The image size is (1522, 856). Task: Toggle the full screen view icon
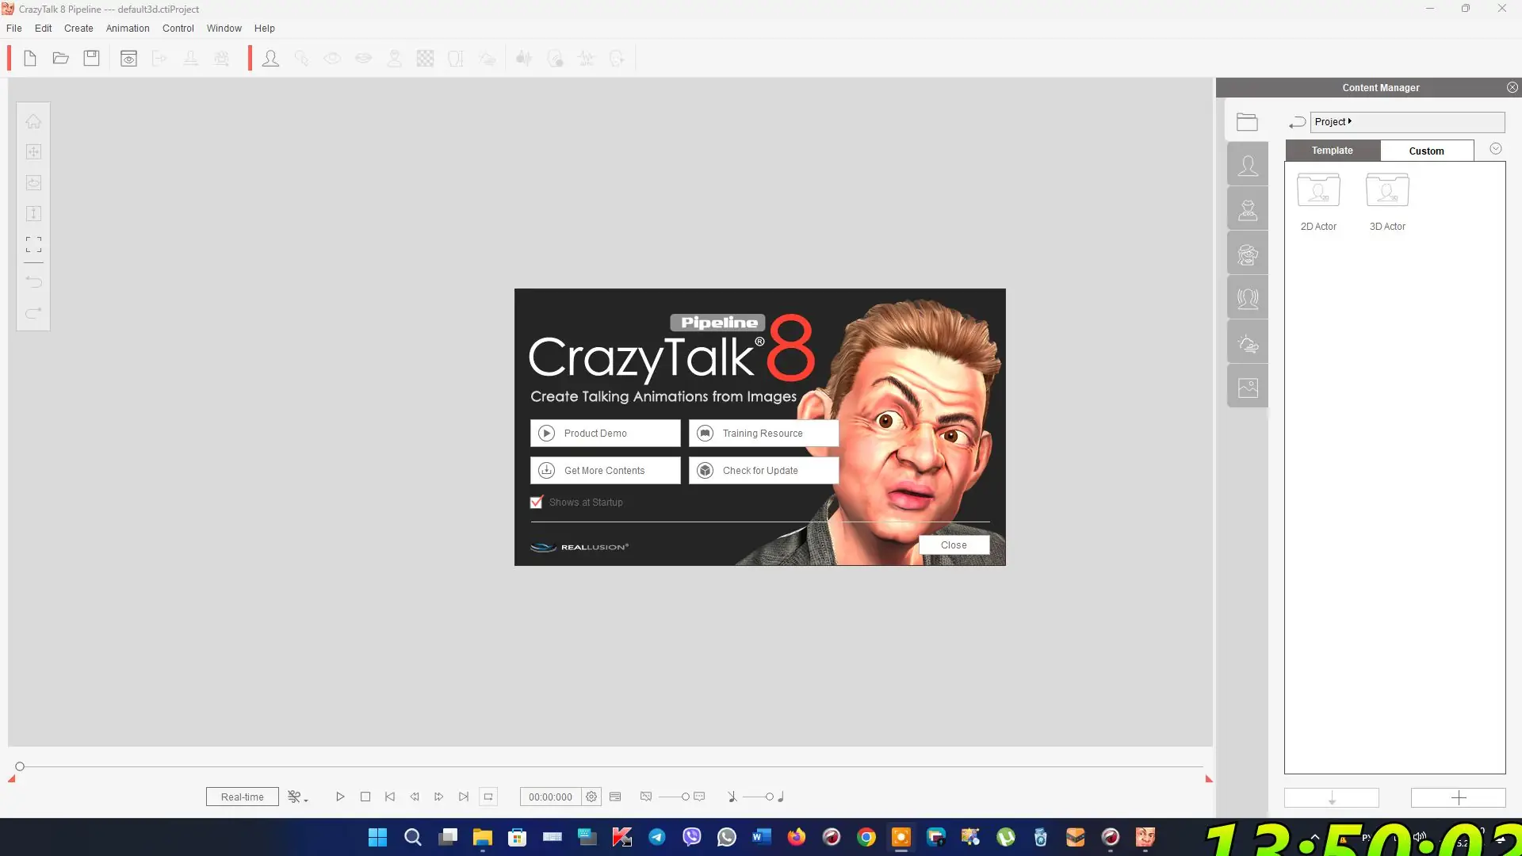(33, 244)
